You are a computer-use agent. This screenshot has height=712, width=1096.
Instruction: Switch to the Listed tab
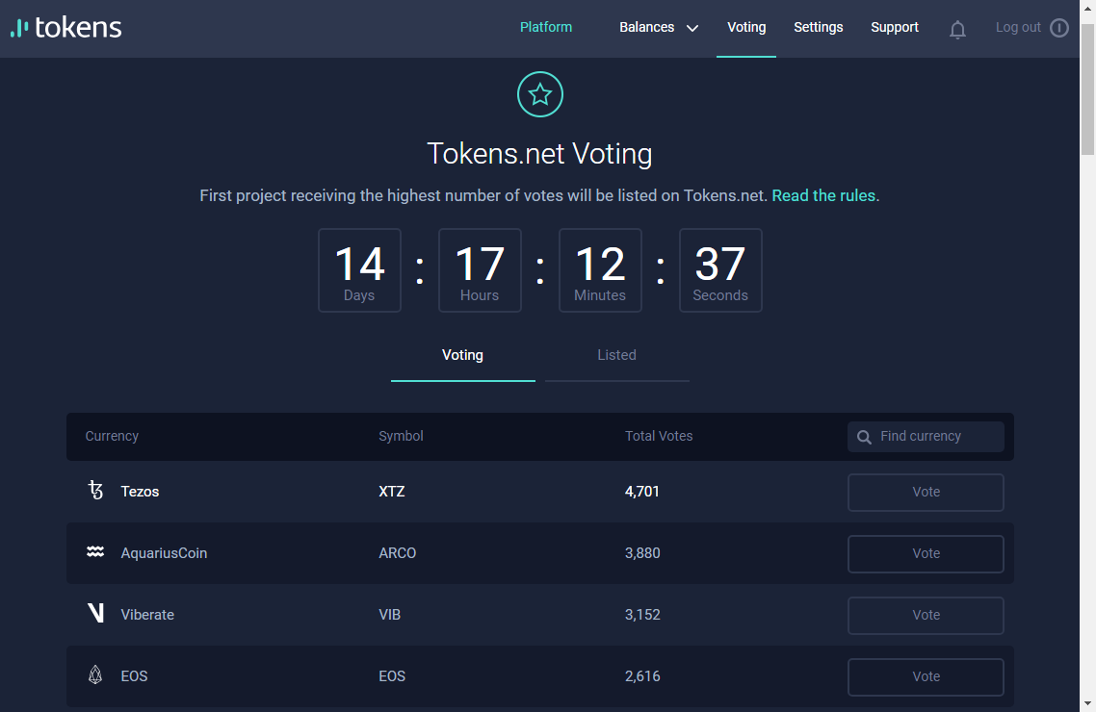click(x=616, y=355)
